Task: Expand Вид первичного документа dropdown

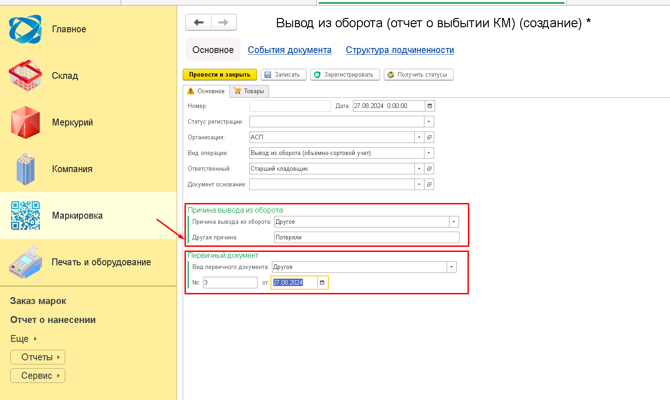Action: [452, 267]
